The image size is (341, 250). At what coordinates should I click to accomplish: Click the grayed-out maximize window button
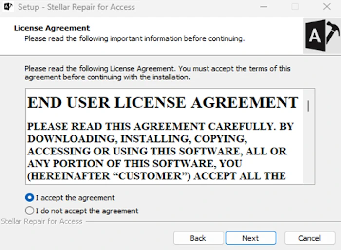[x=295, y=7]
